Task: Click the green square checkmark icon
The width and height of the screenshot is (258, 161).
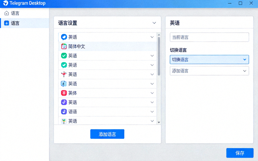Action: [64, 55]
